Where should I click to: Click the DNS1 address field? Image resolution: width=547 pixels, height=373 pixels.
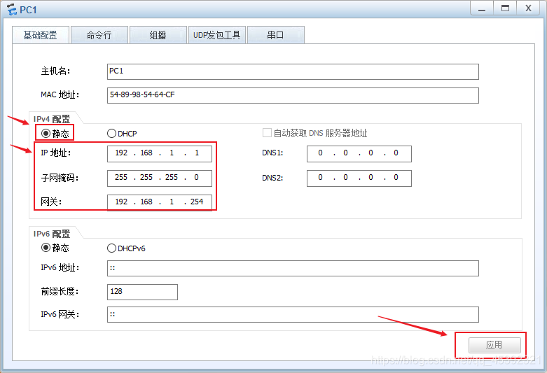click(359, 154)
